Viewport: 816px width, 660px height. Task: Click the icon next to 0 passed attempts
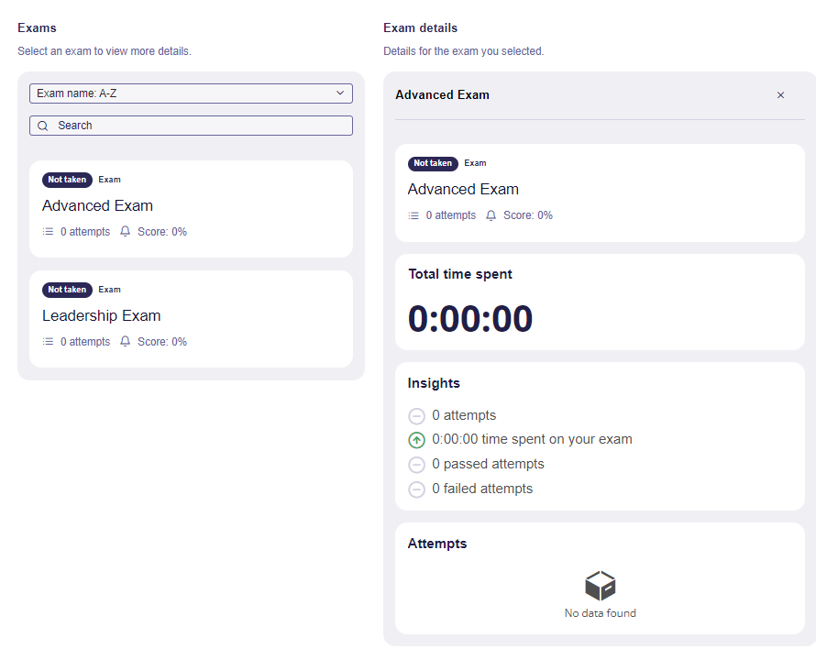(x=416, y=464)
